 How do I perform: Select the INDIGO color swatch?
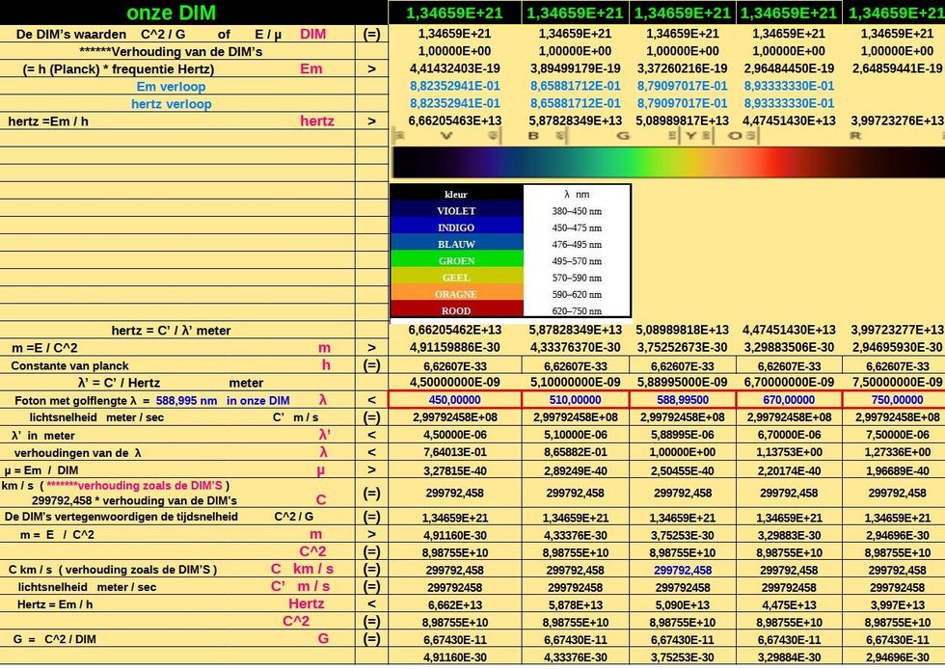pyautogui.click(x=456, y=227)
